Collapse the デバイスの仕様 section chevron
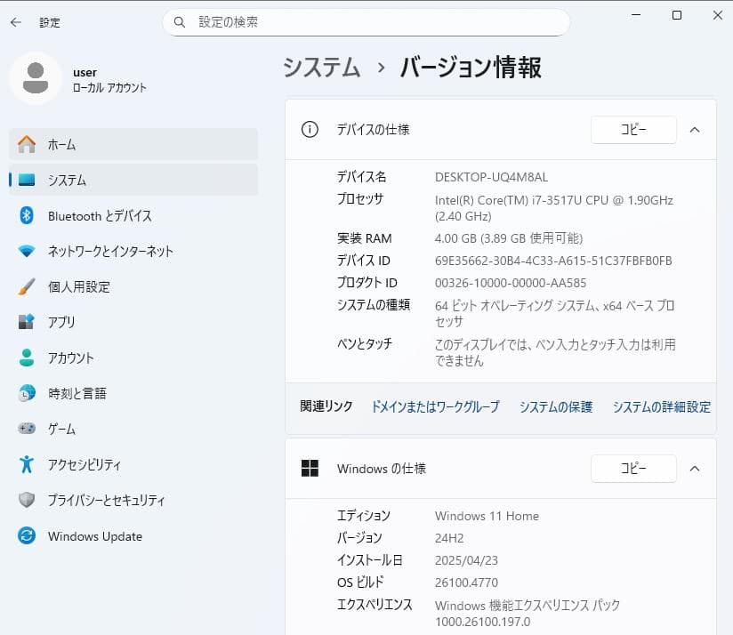 [695, 129]
